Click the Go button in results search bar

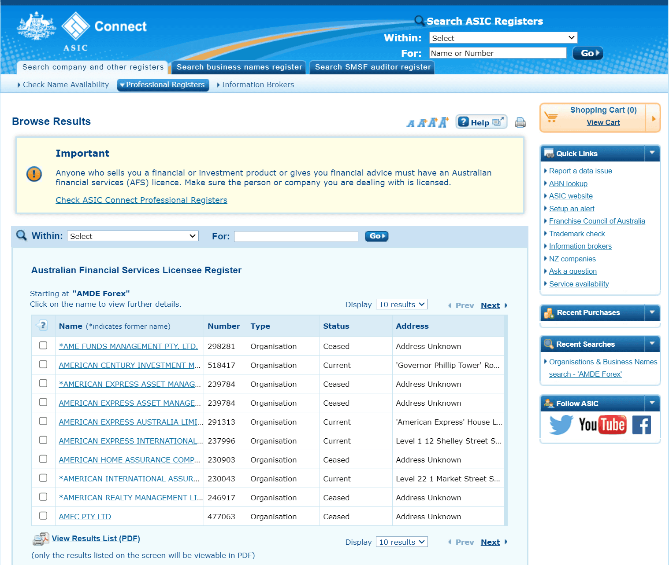[377, 236]
